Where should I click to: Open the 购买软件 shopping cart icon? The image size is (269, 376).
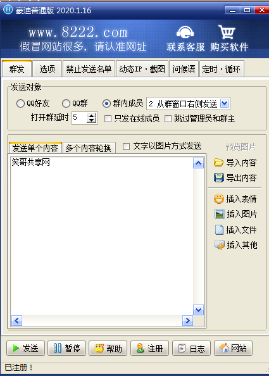(227, 32)
